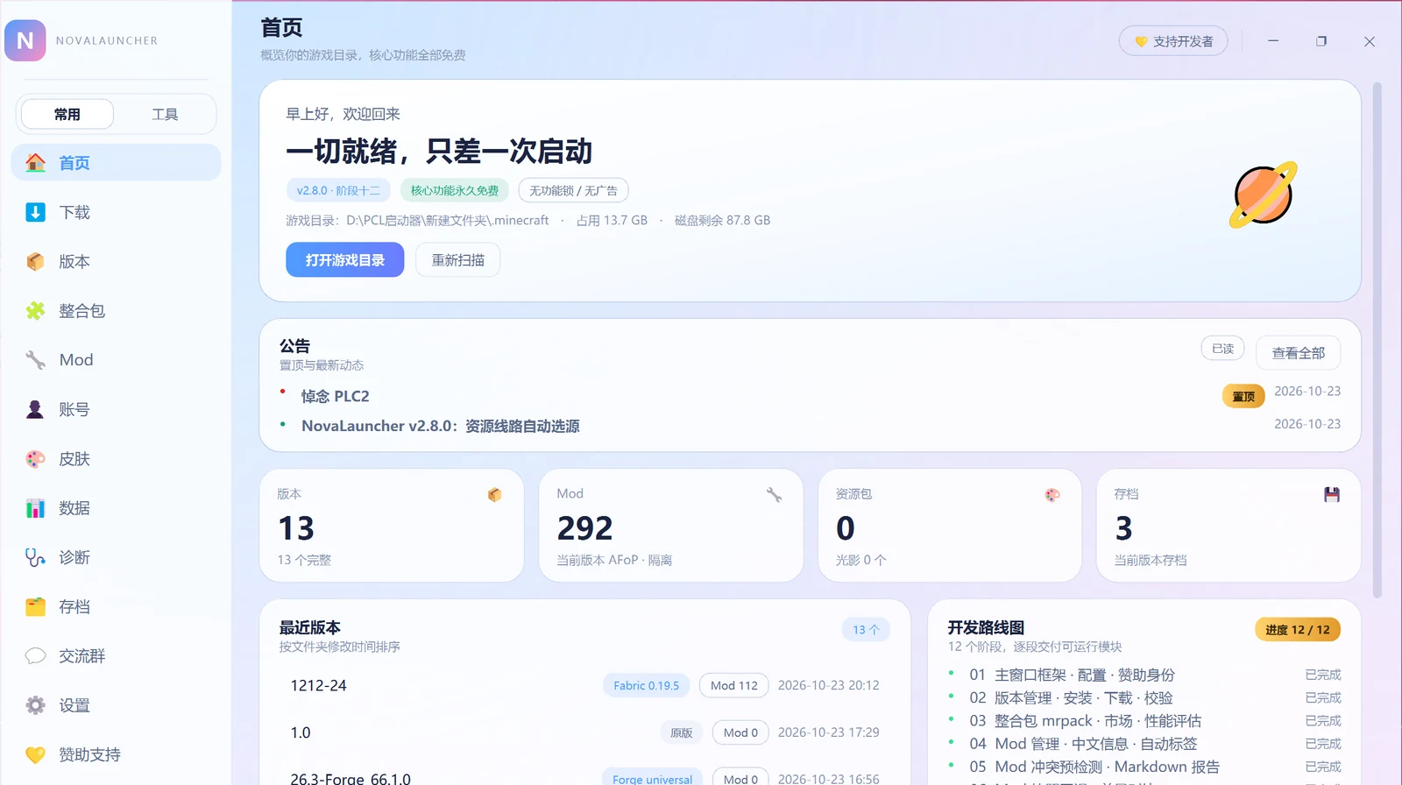Click the 13 个 count badge in 最近版本
The width and height of the screenshot is (1402, 785).
pos(866,629)
